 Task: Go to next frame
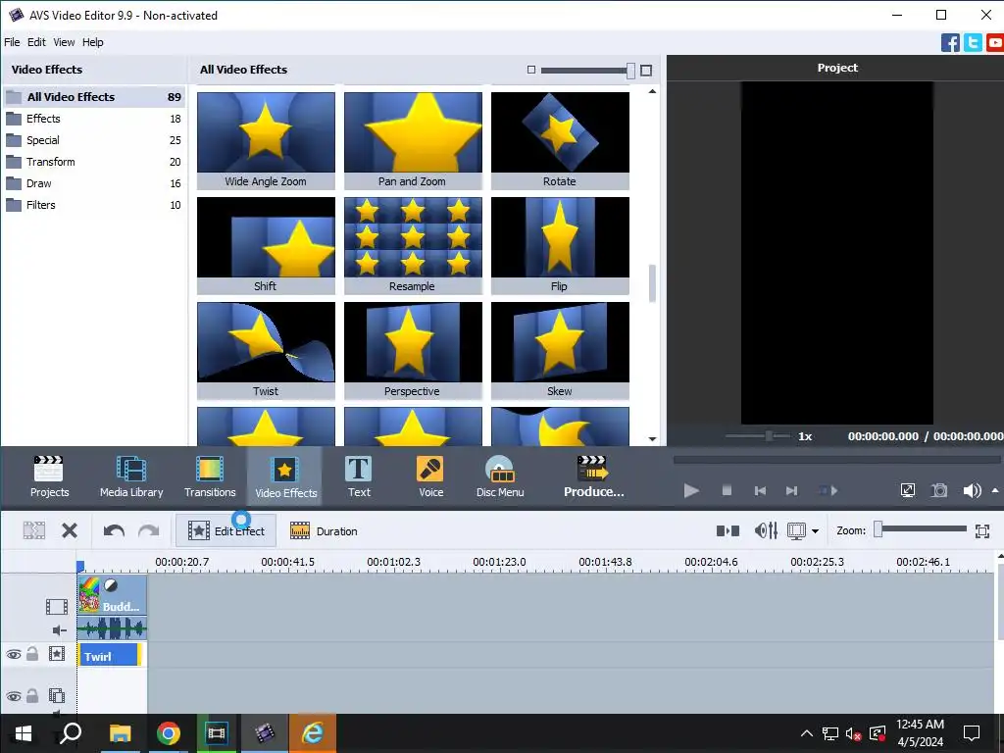pyautogui.click(x=792, y=491)
